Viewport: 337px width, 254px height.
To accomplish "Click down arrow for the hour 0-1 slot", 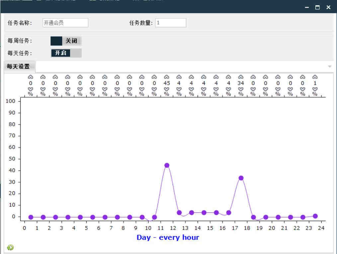I will (x=31, y=89).
